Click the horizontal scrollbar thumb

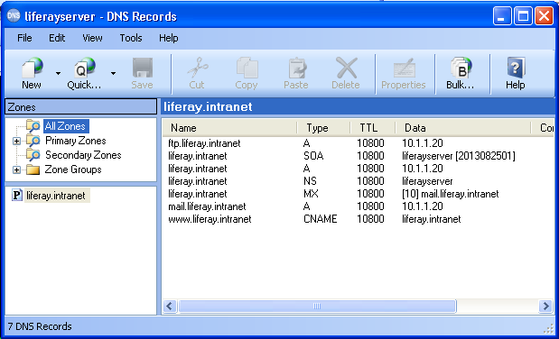pyautogui.click(x=317, y=306)
